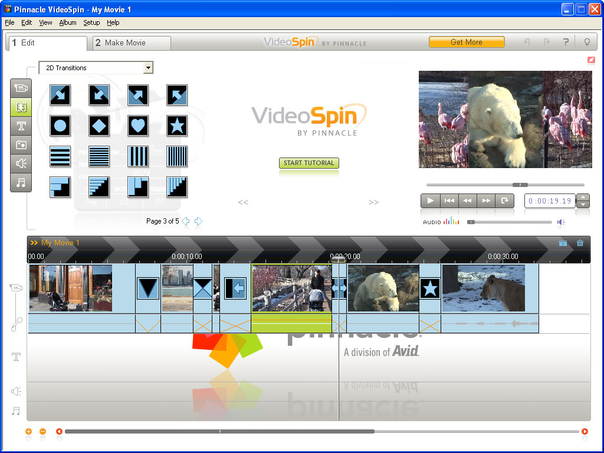Expand the 2D Transitions dropdown
Screen dimensions: 604x453
148,68
